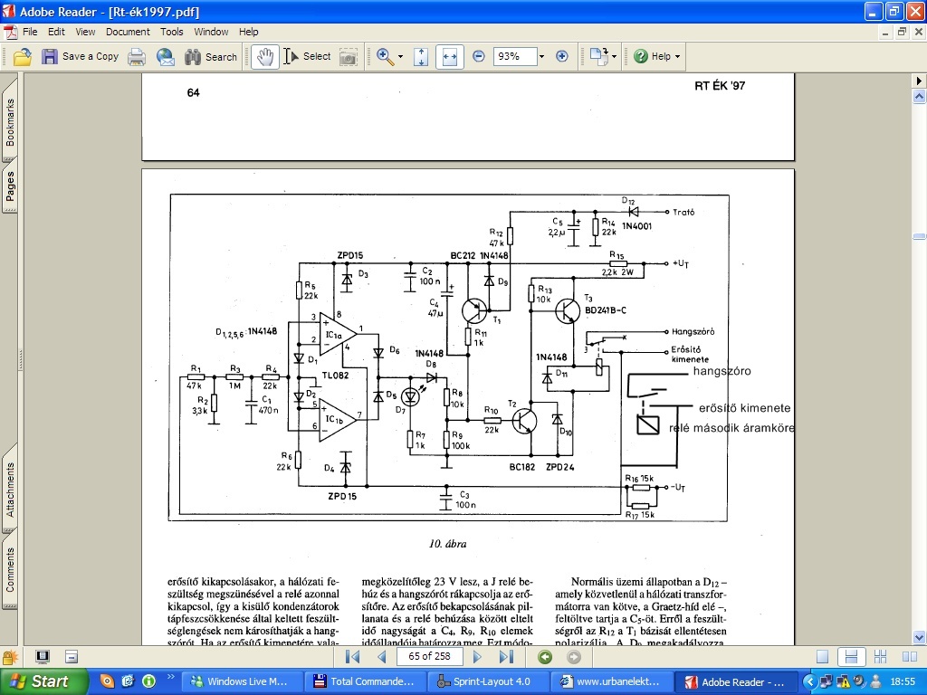Open the Help dropdown arrow

click(677, 57)
